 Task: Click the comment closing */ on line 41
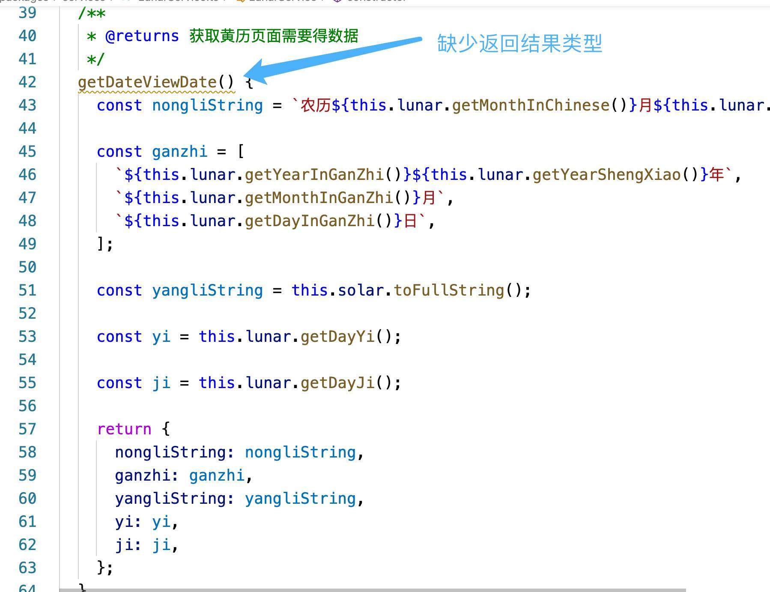[96, 59]
